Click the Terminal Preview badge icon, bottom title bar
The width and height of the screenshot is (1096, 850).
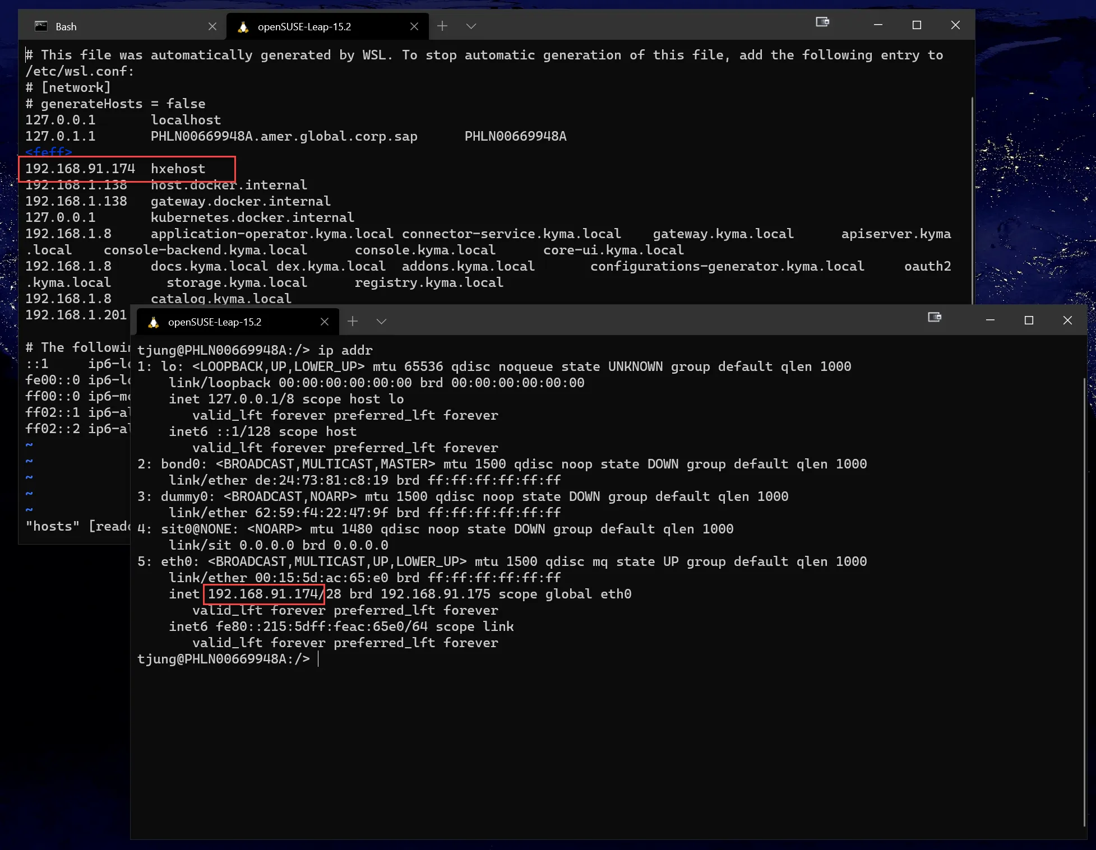pos(933,317)
